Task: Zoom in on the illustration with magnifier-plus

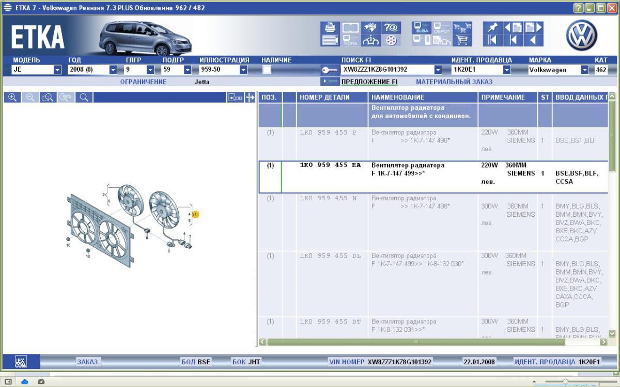Action: tap(12, 97)
